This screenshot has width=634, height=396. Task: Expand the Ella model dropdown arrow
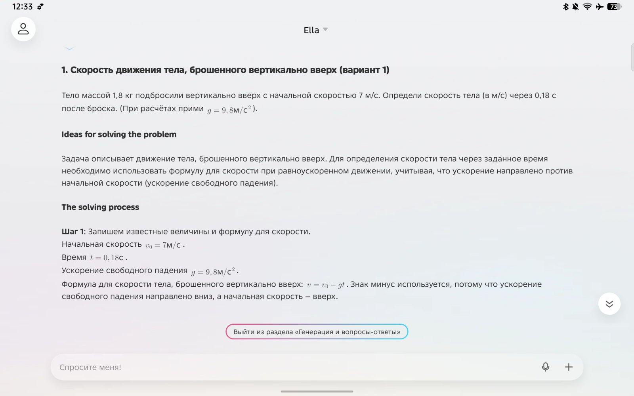pos(325,30)
